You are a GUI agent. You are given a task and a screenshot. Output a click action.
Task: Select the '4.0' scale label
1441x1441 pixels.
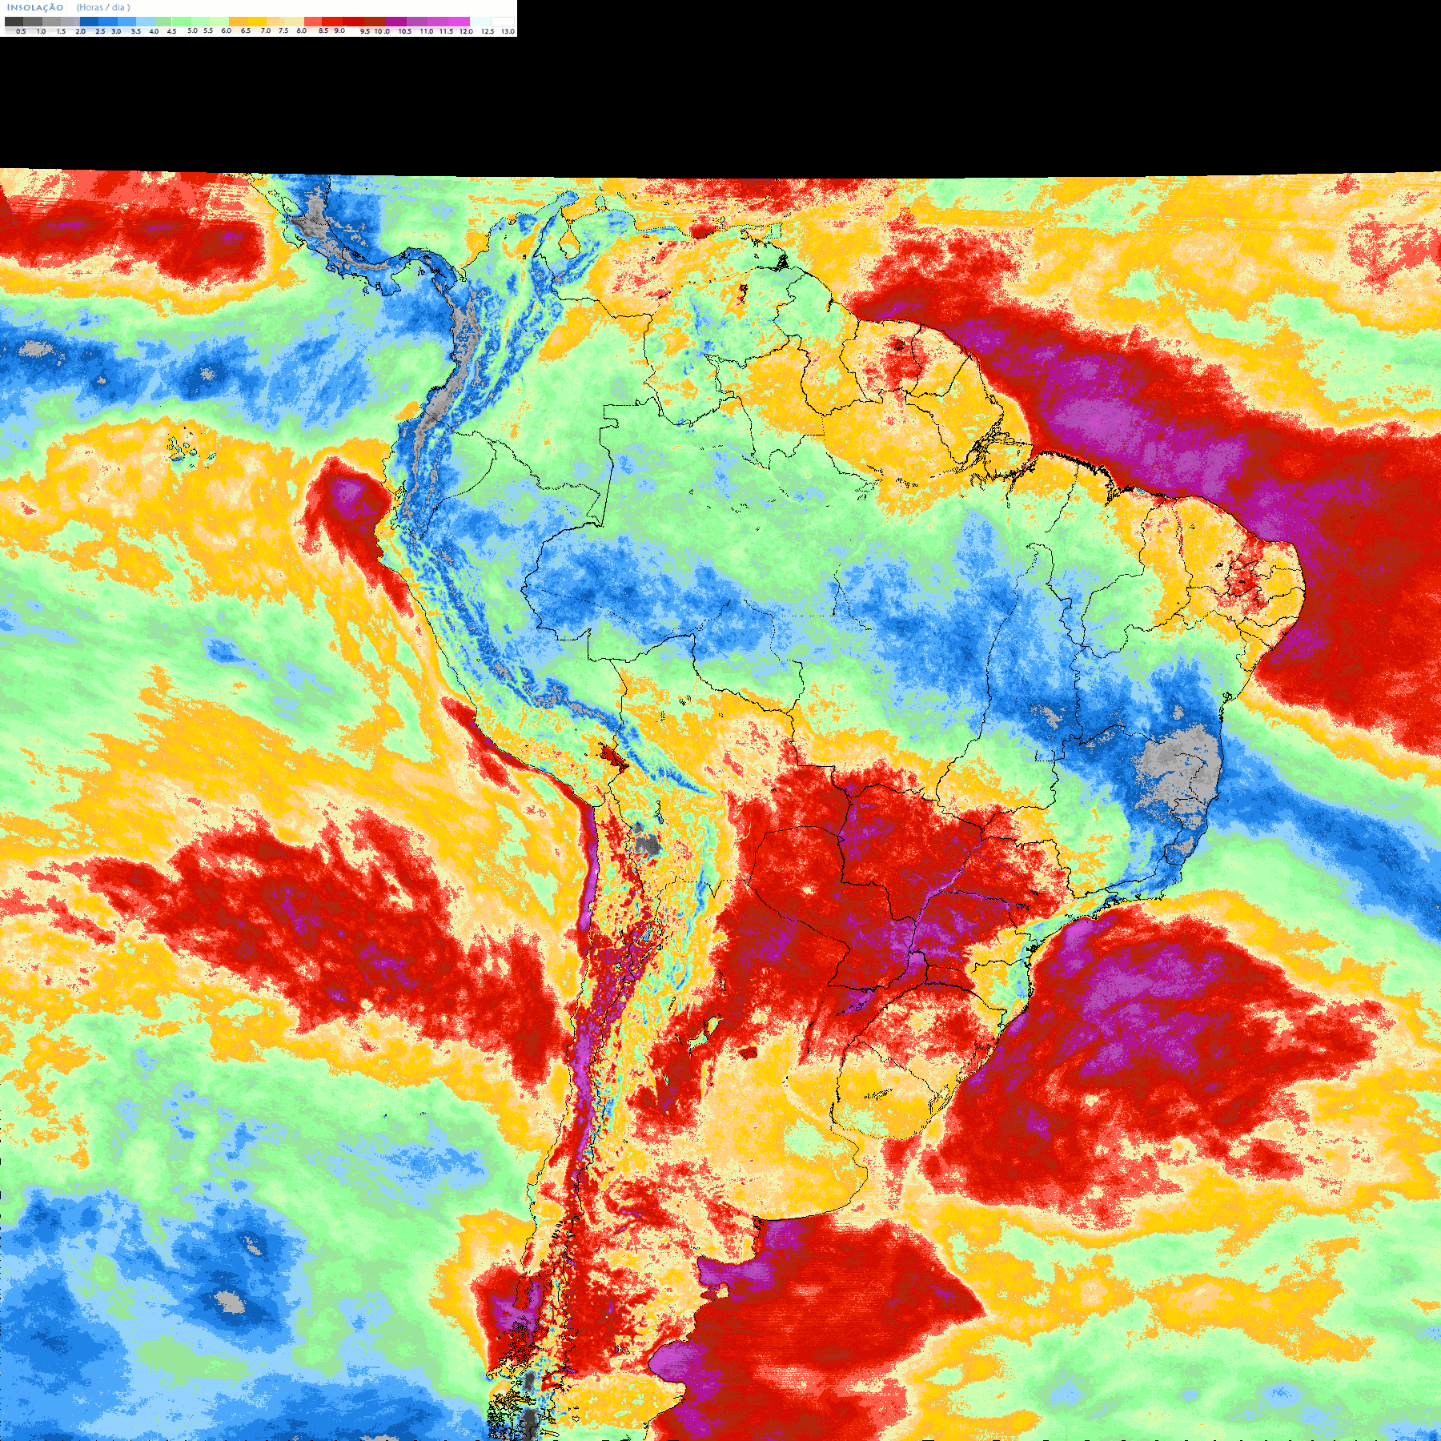[x=154, y=31]
